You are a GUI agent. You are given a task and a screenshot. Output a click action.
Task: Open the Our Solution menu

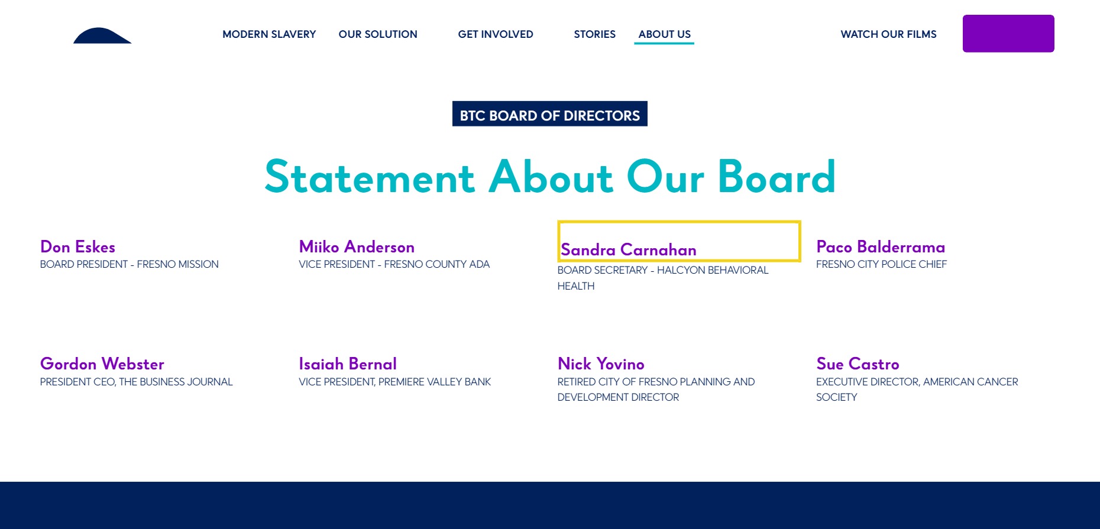click(378, 34)
